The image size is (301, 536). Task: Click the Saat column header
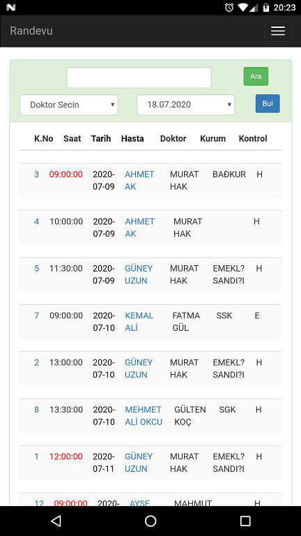tap(72, 138)
